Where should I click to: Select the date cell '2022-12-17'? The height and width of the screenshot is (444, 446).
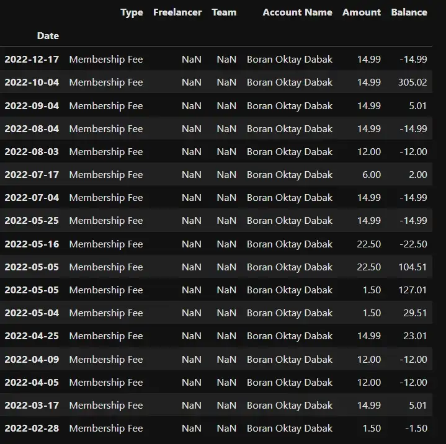tap(32, 59)
